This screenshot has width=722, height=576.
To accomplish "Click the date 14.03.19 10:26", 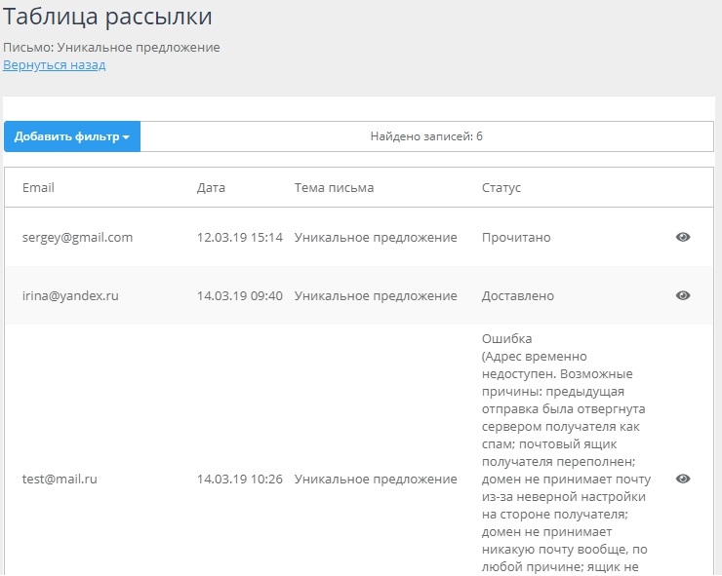I will 240,479.
